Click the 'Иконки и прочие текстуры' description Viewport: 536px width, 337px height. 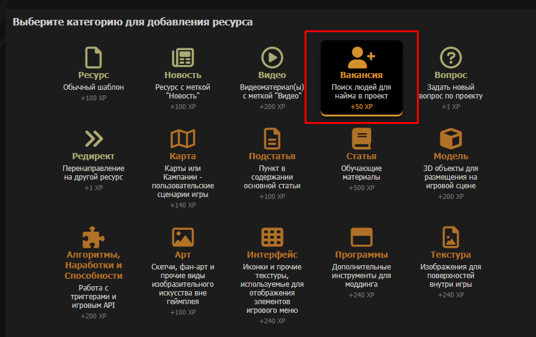coord(272,289)
